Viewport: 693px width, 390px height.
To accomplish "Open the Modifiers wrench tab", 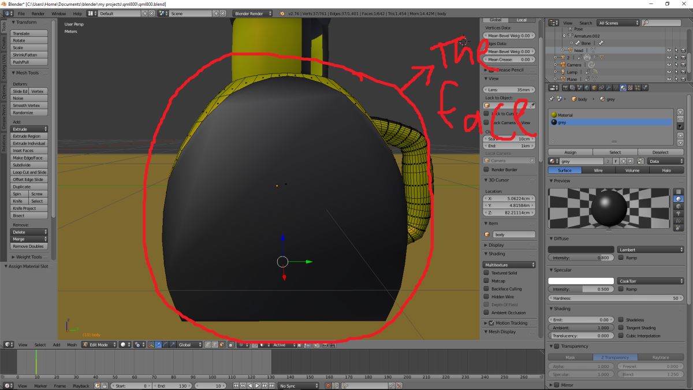I will (x=609, y=88).
